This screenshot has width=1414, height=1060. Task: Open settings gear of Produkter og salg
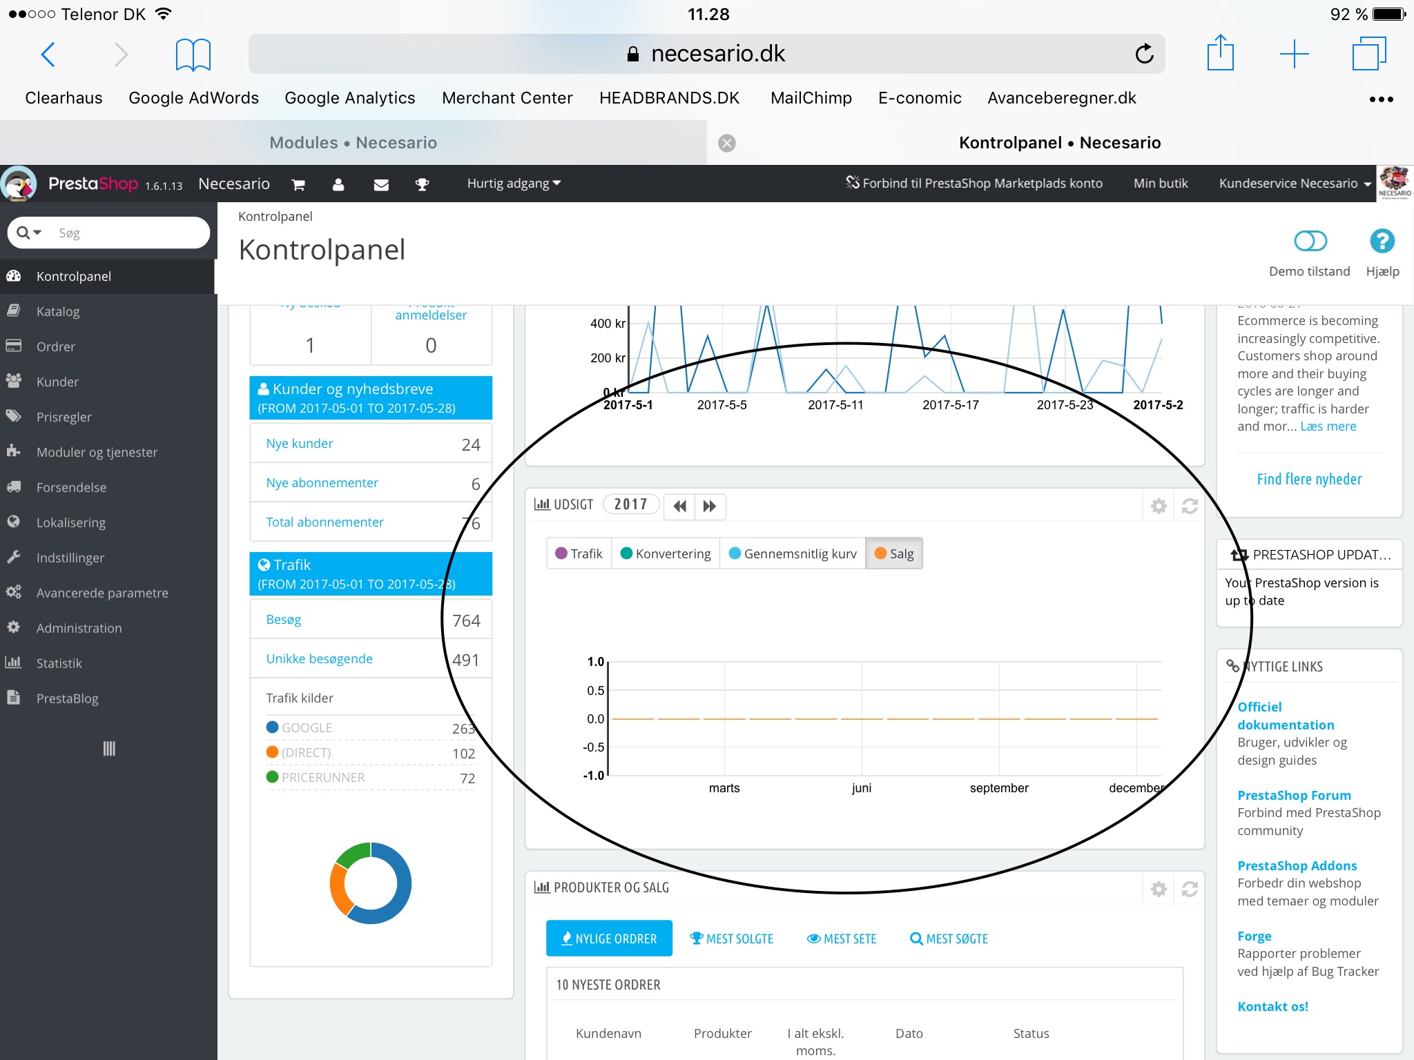point(1159,889)
